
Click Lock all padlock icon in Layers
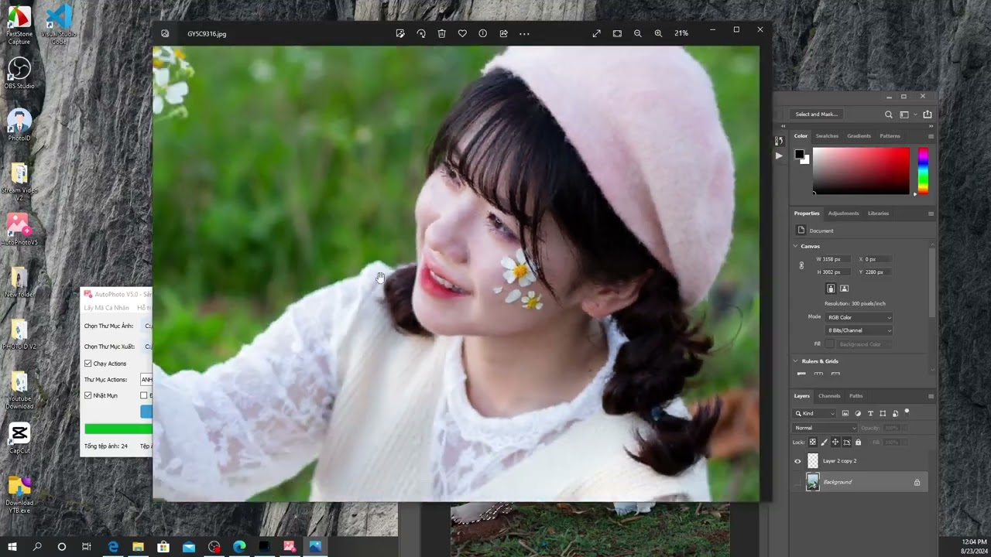click(858, 442)
